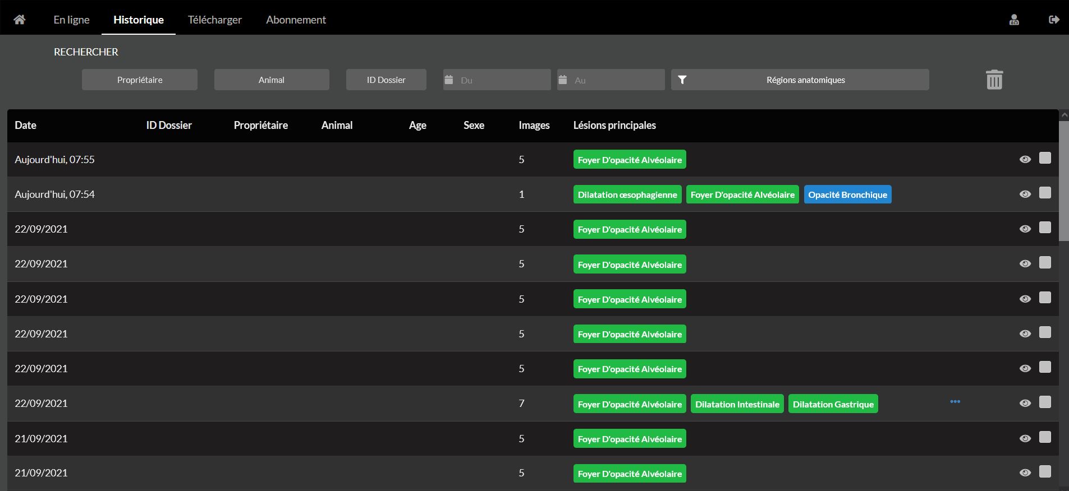
Task: View the first 21/09/2021 record via eye icon
Action: point(1025,438)
